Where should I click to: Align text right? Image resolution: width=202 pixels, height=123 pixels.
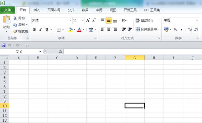coord(115,29)
